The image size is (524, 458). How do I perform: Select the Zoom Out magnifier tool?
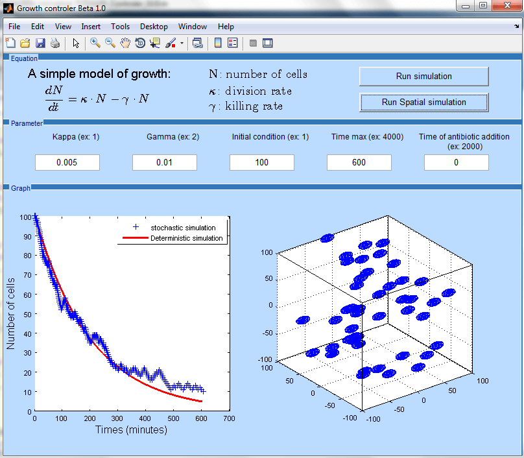(x=110, y=43)
